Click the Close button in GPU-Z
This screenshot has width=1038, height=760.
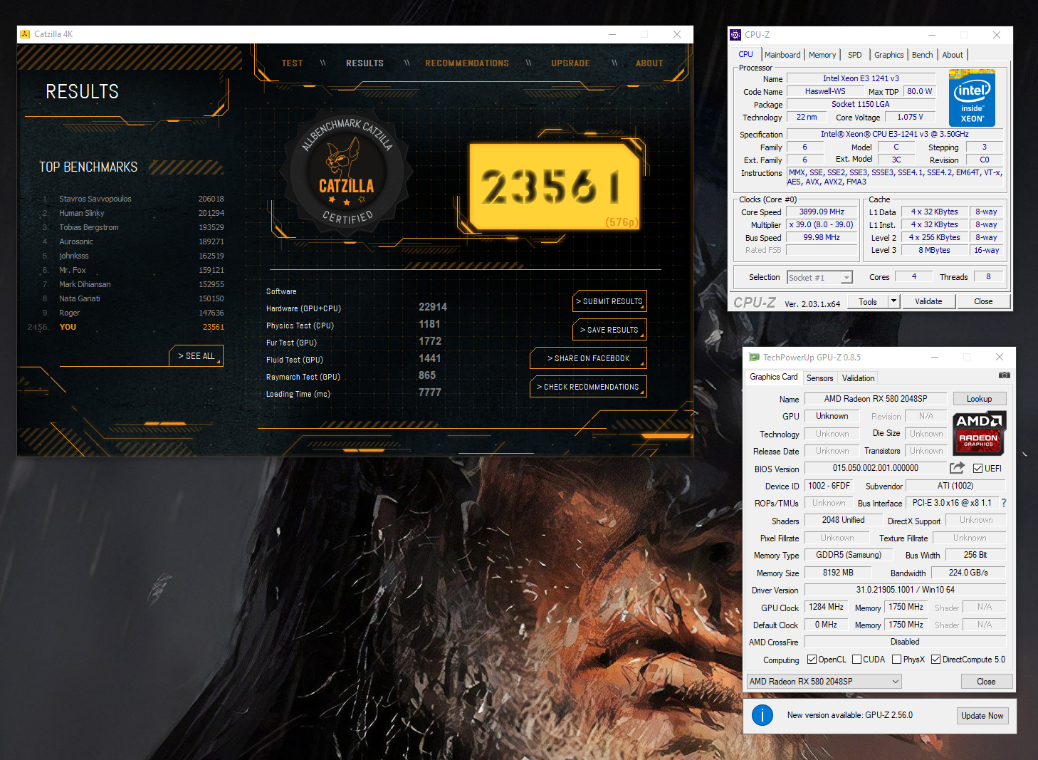coord(986,682)
